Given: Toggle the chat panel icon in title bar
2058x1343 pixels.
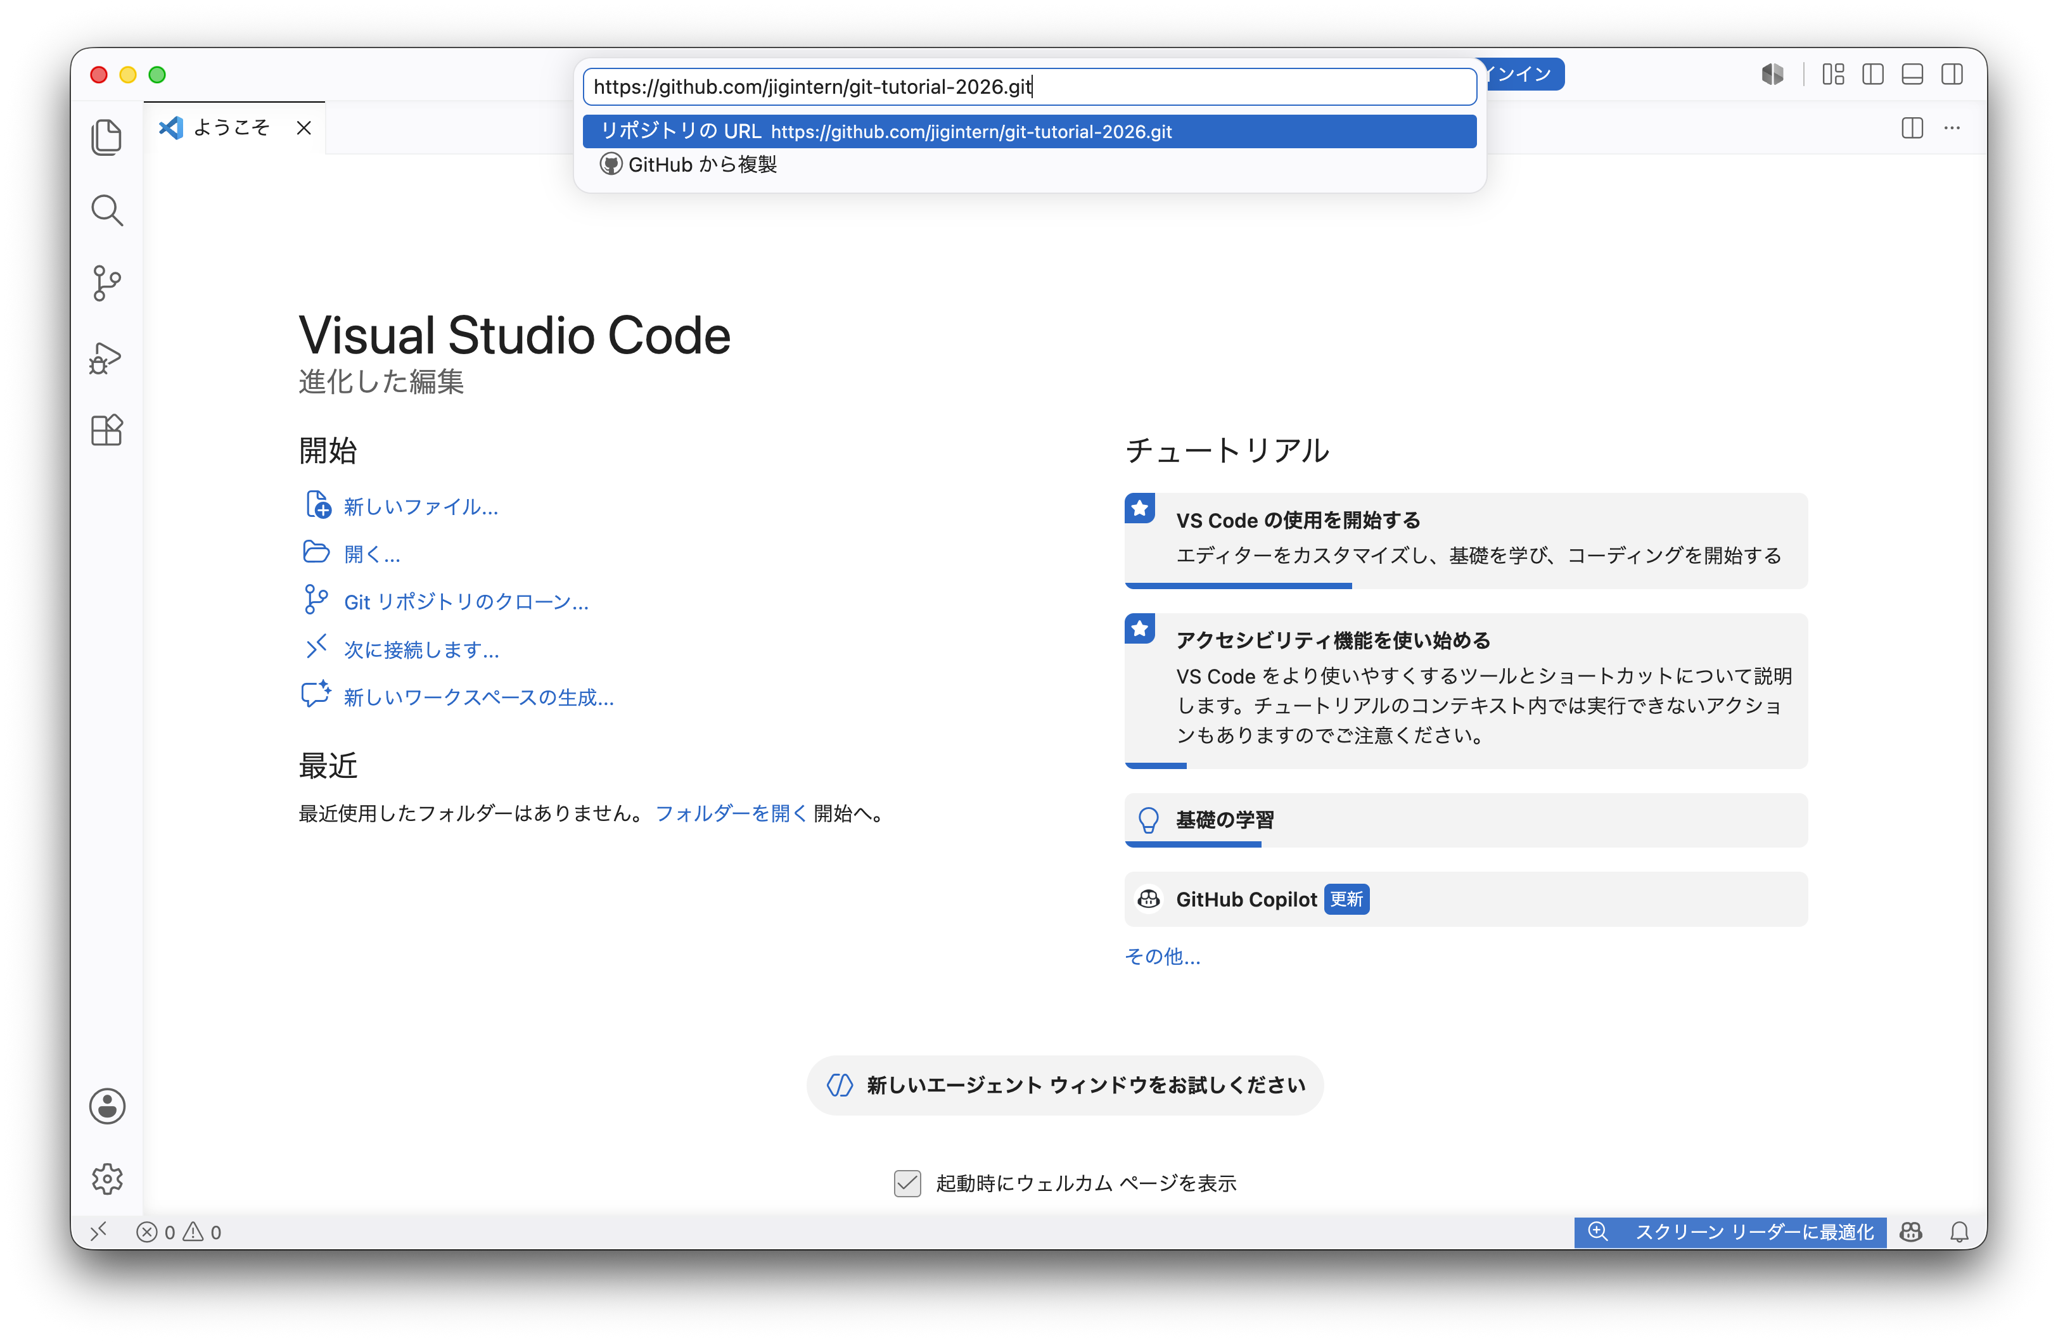Looking at the screenshot, I should [x=1772, y=74].
